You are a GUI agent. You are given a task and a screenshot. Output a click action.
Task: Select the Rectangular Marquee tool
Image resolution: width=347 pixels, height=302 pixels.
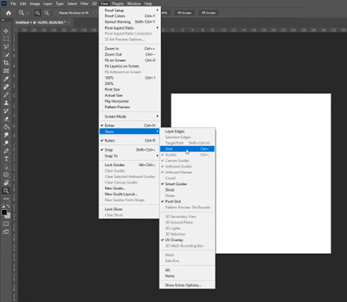6,39
